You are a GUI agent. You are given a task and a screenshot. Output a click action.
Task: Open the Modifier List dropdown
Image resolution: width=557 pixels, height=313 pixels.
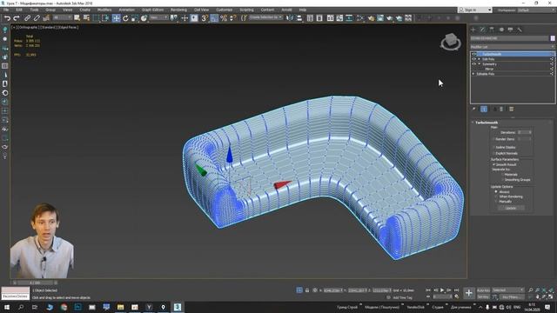(513, 46)
